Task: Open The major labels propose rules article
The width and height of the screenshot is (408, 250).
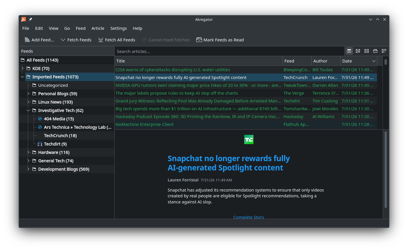Action: coord(246,93)
